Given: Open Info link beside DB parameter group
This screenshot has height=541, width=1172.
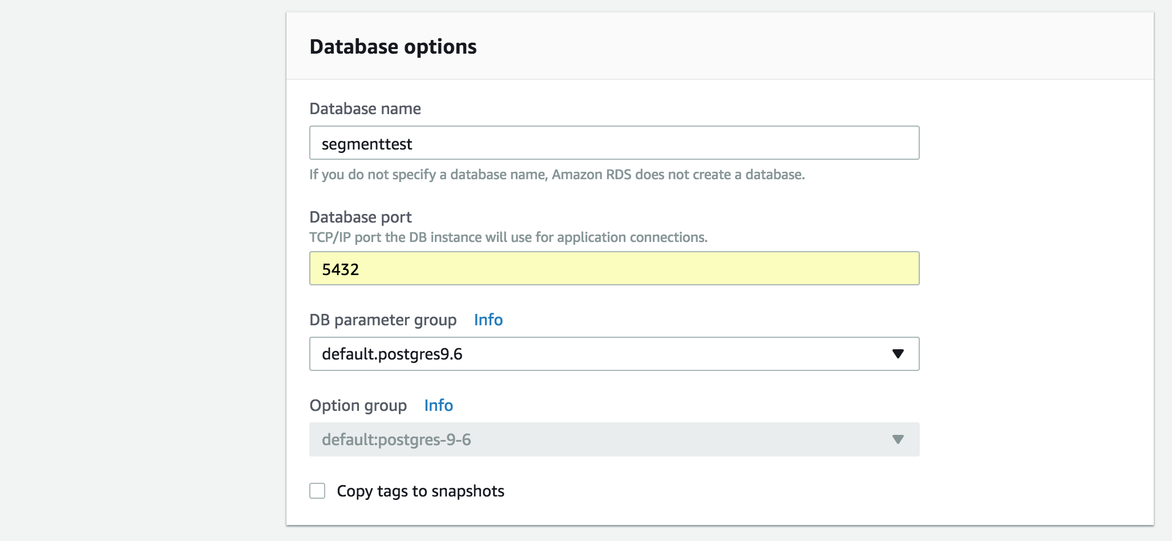Looking at the screenshot, I should tap(488, 320).
